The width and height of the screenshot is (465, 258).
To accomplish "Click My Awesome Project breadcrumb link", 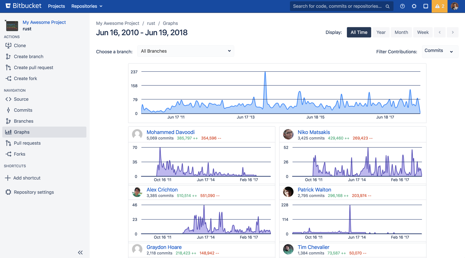I will pos(118,23).
